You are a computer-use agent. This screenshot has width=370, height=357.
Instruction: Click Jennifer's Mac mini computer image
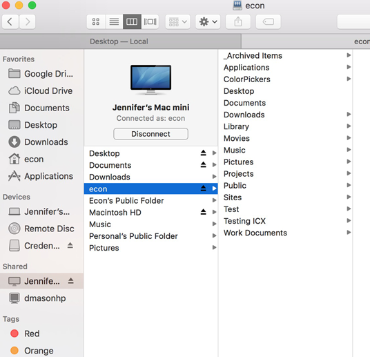tap(150, 79)
